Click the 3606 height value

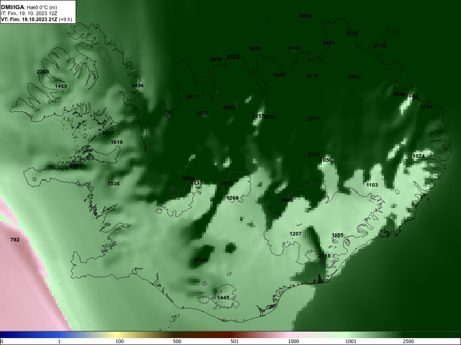(x=287, y=201)
